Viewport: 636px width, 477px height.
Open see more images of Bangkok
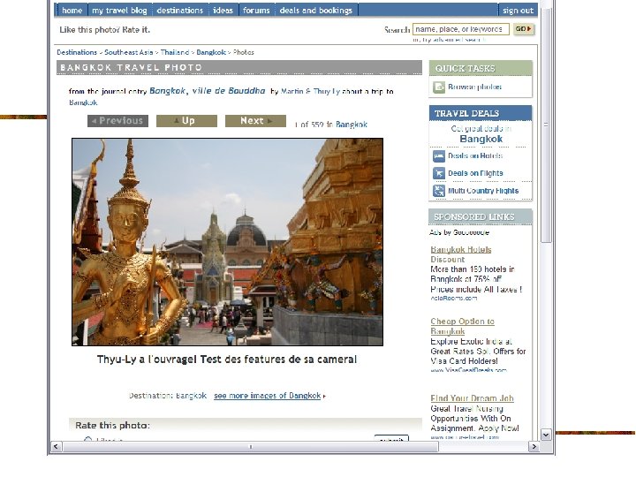coord(268,396)
